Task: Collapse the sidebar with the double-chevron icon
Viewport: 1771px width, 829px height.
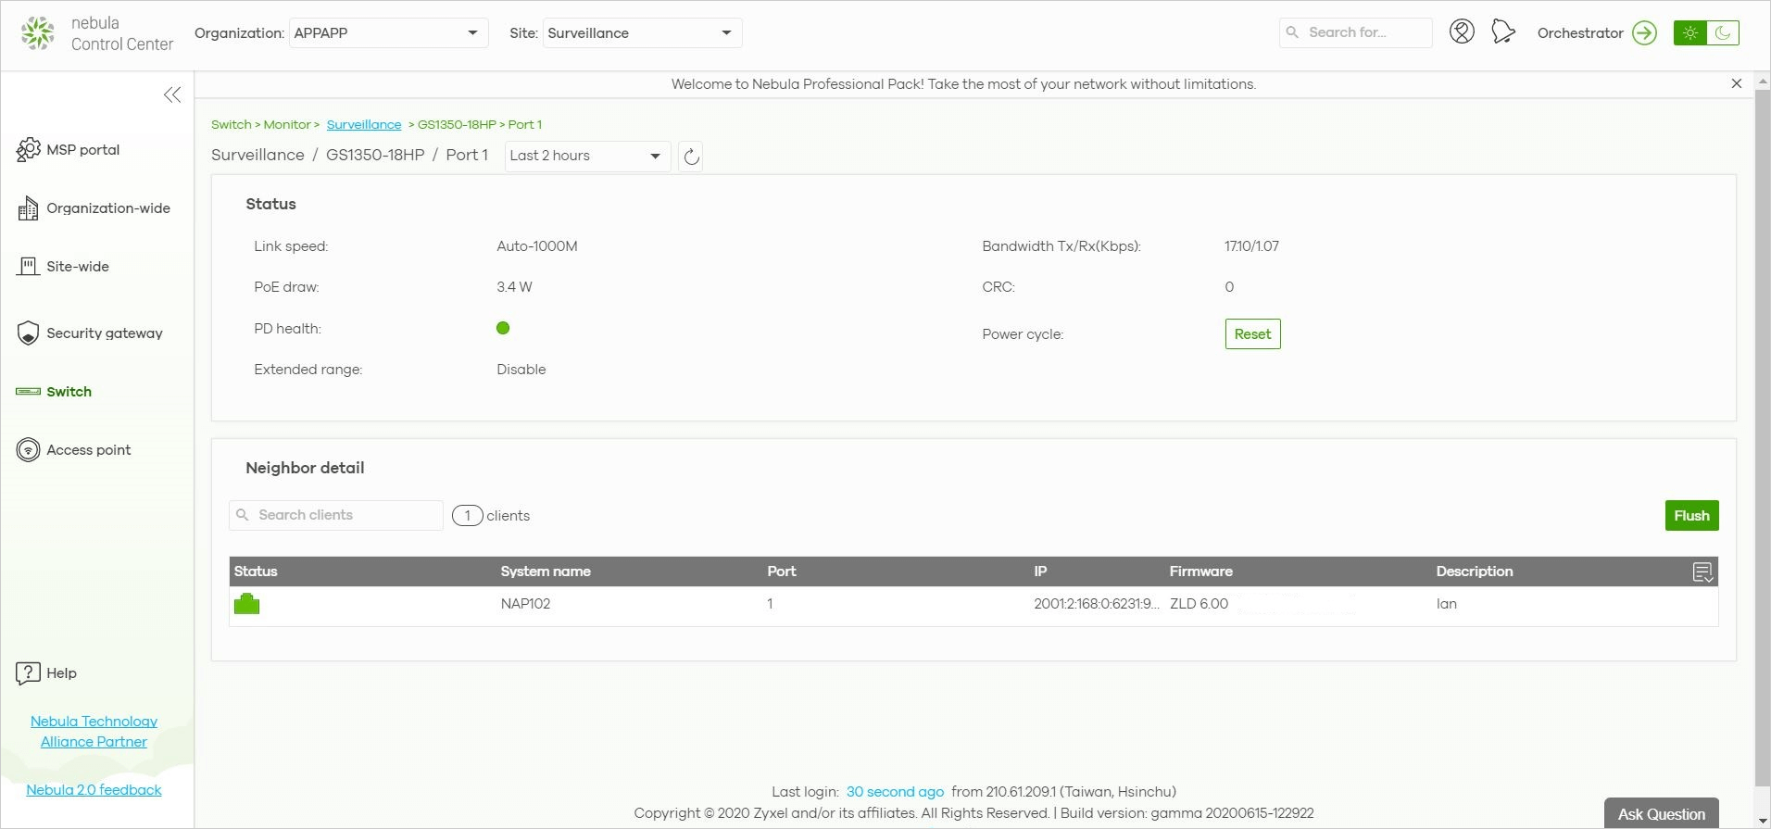Action: pos(172,94)
